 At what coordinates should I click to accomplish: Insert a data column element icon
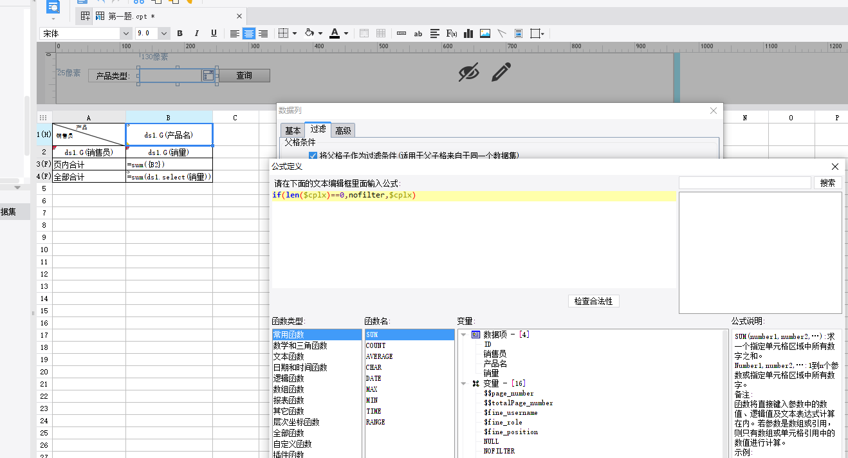(401, 33)
